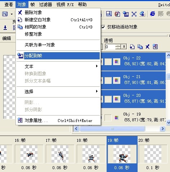170x172 pixels.
Task: Open the dropdown arrow beside the save icon
Action: point(12,14)
